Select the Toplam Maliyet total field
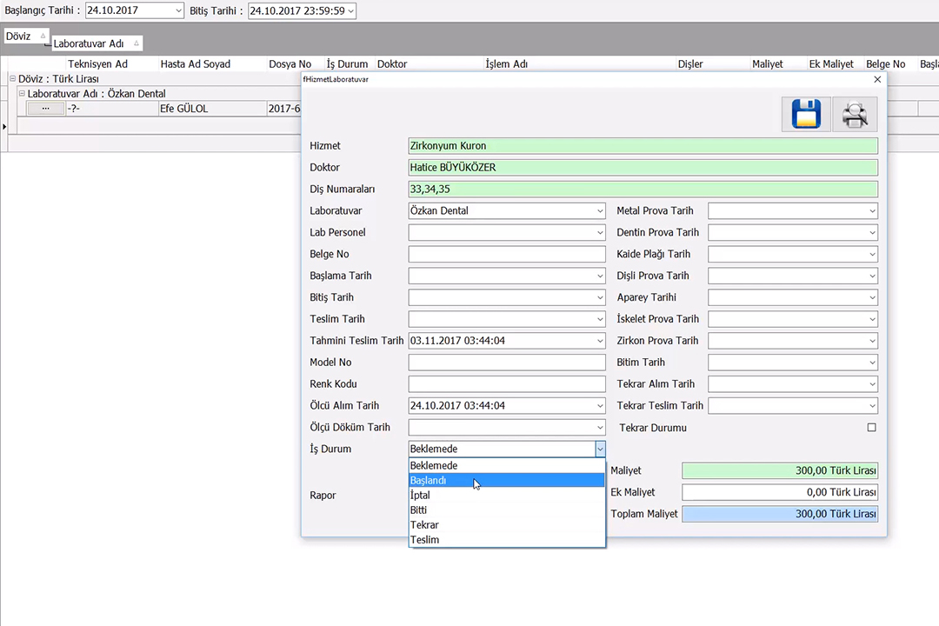This screenshot has width=939, height=626. 780,514
